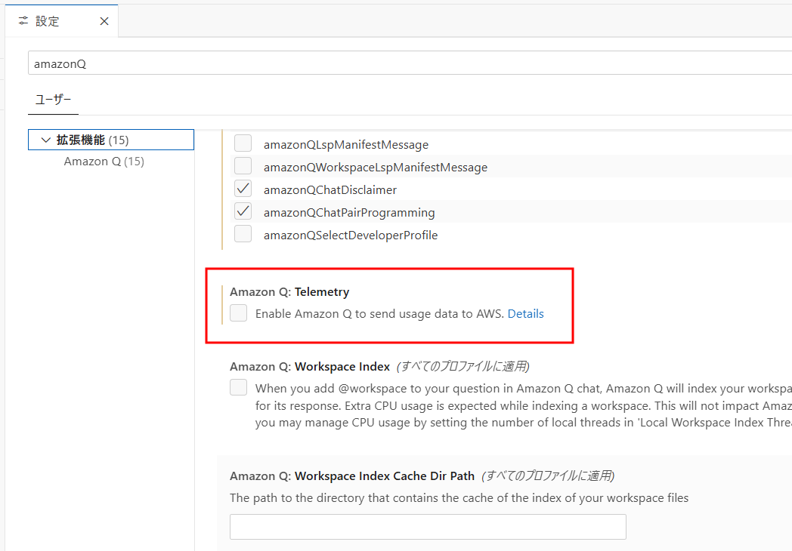The image size is (792, 551).
Task: Check amazonQLspManifestMessage checkbox
Action: [243, 143]
